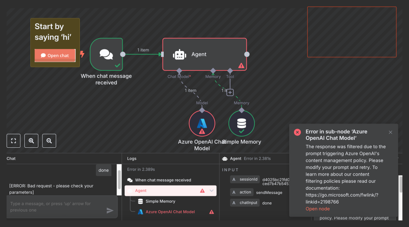Click the chatInput field label
The width and height of the screenshot is (409, 227).
(x=245, y=203)
